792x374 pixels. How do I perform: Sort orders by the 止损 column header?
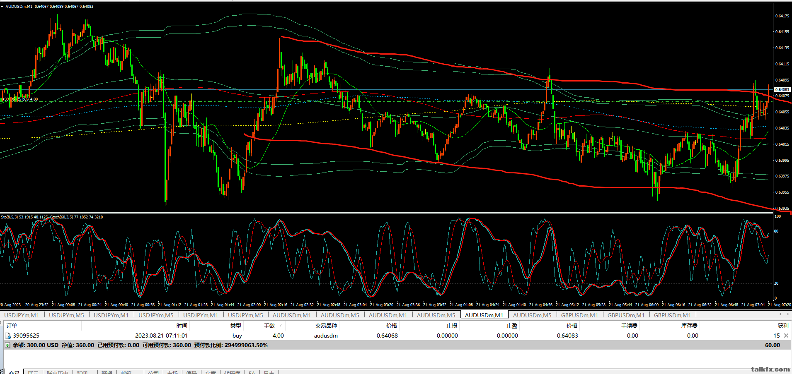click(x=452, y=326)
